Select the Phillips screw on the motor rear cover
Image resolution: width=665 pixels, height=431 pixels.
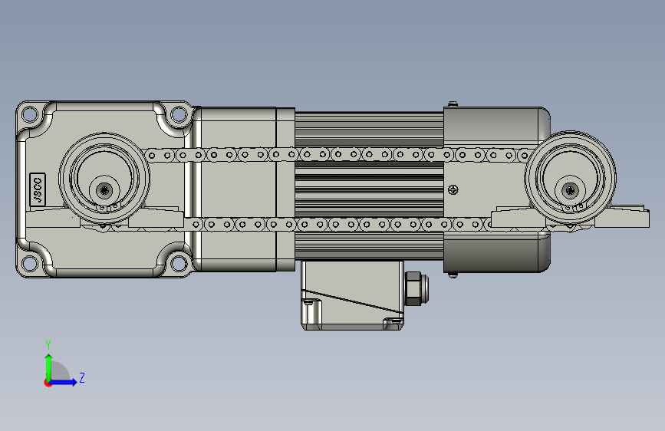(453, 189)
